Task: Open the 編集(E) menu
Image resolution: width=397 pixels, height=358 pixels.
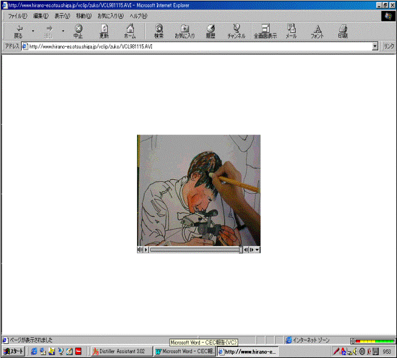Action: pyautogui.click(x=41, y=16)
